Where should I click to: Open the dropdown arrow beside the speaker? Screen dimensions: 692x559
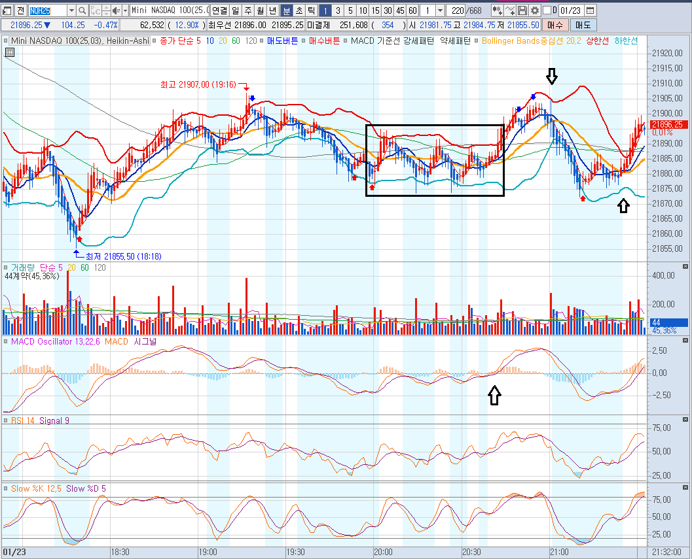pos(125,10)
